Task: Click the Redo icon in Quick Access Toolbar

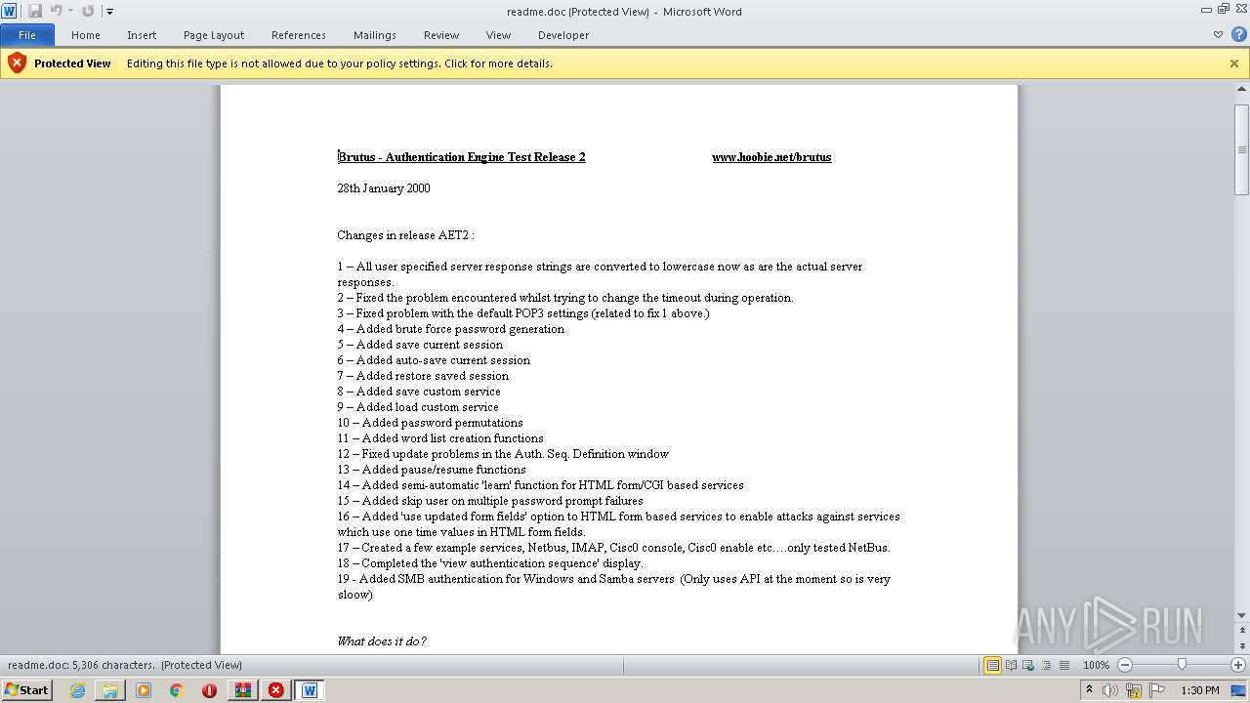Action: pyautogui.click(x=88, y=11)
